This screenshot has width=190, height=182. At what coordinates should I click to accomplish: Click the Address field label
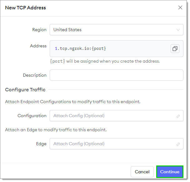[x=38, y=46]
